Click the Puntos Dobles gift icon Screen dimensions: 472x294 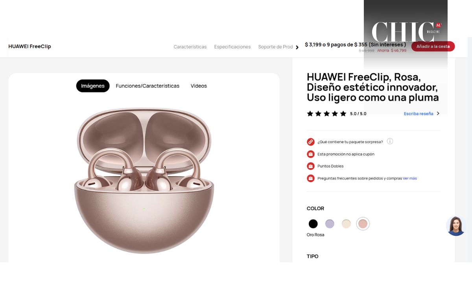[x=311, y=166]
